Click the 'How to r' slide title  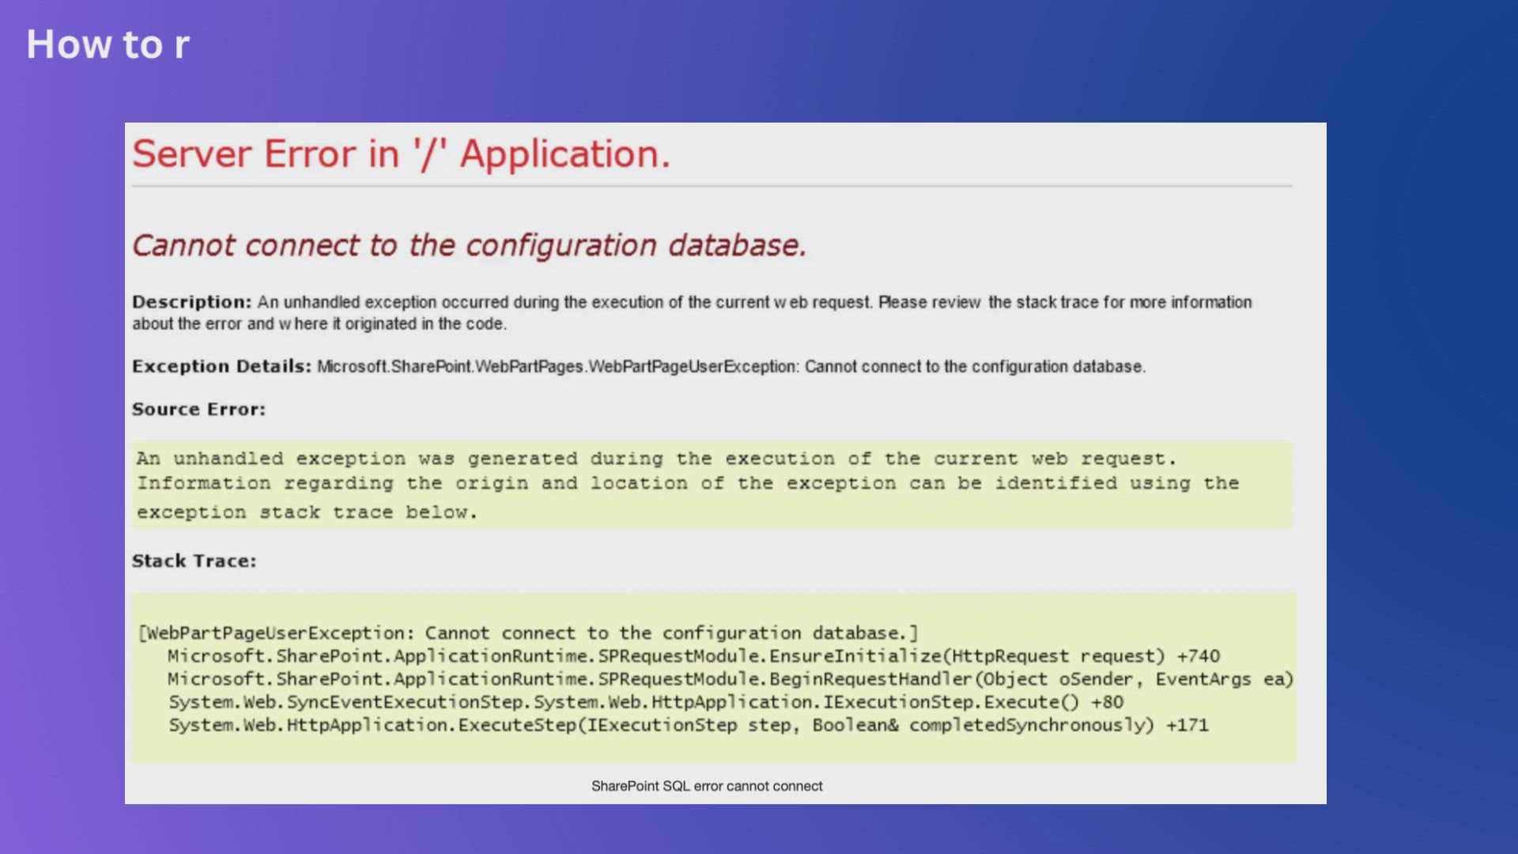point(108,44)
